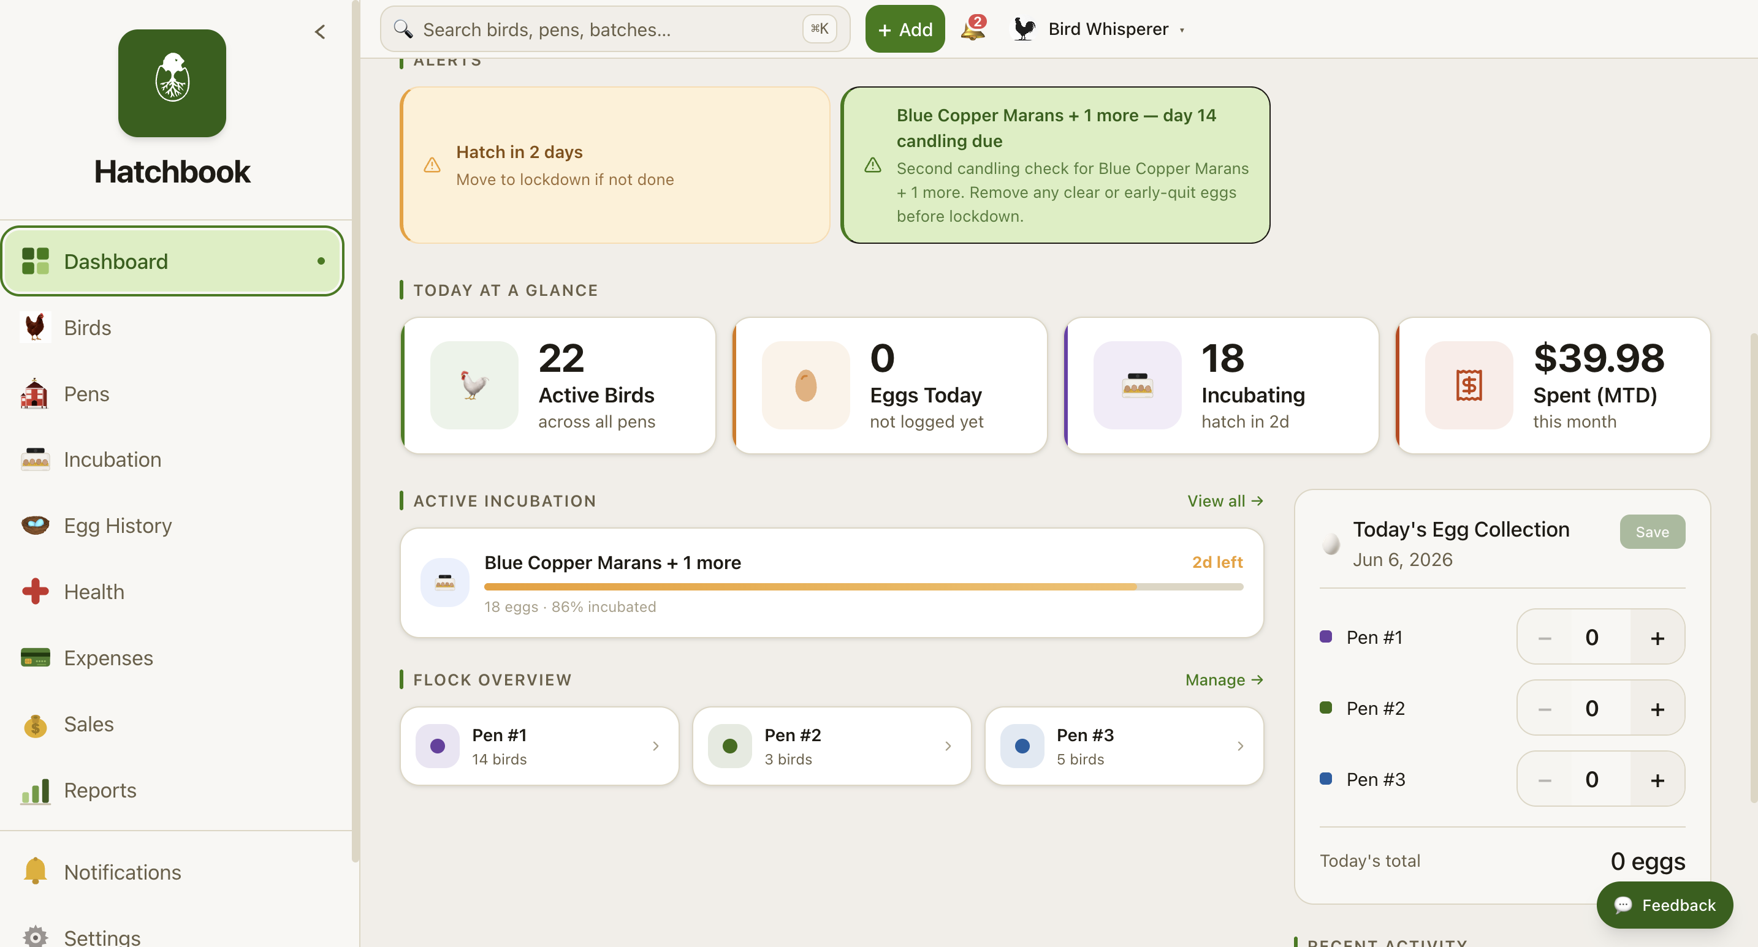Image resolution: width=1758 pixels, height=947 pixels.
Task: Open the notification bell with 2 badge
Action: pos(973,29)
